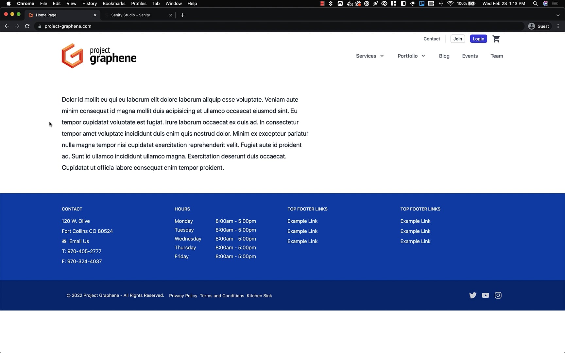
Task: Close the Sanity Studio tab
Action: pyautogui.click(x=170, y=15)
